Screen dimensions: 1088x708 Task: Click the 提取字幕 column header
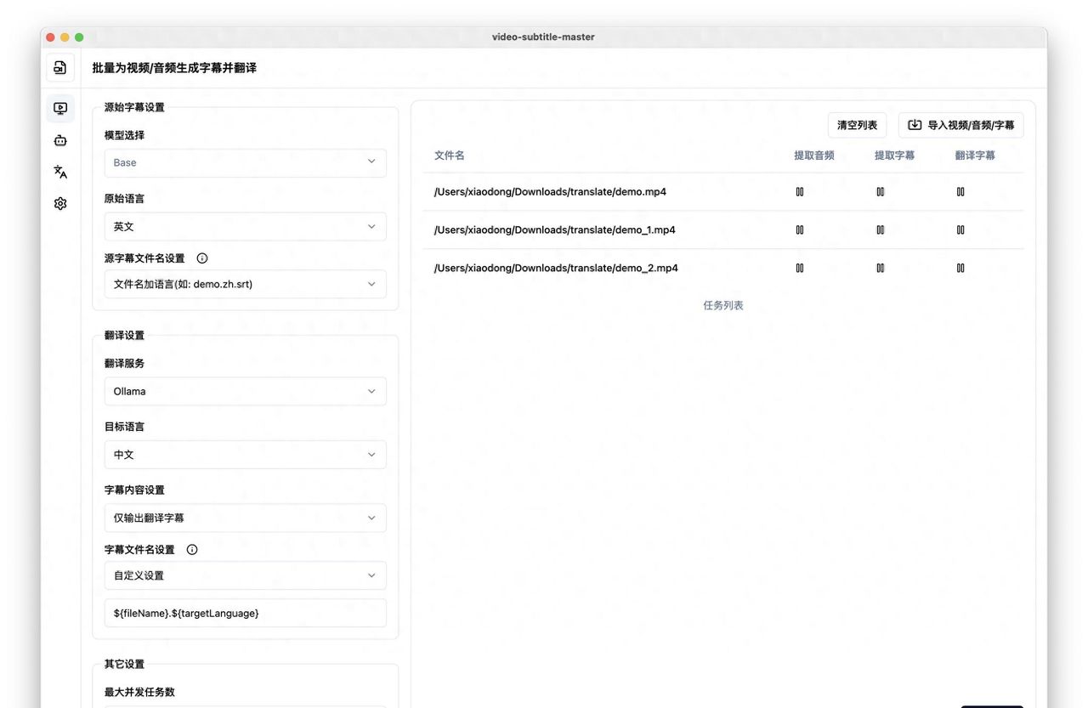coord(895,156)
